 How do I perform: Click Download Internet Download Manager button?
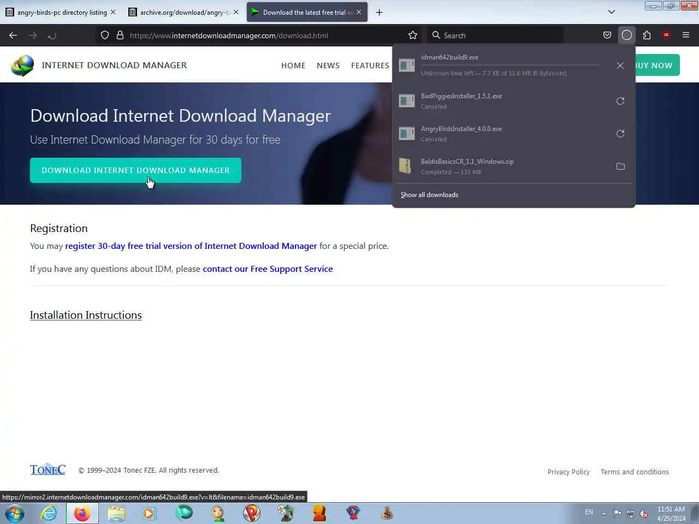[135, 170]
